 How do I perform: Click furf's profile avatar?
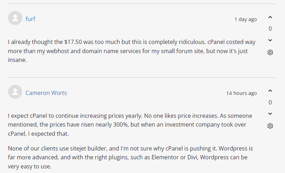point(15,18)
